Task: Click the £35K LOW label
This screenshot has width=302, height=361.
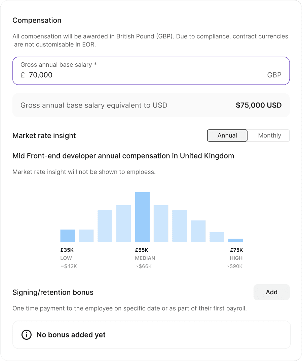Action: tap(66, 250)
